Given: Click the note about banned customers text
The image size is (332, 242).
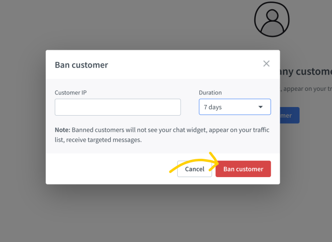Looking at the screenshot, I should tap(162, 135).
